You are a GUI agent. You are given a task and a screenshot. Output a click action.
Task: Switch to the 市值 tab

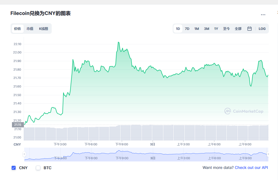pos(30,29)
